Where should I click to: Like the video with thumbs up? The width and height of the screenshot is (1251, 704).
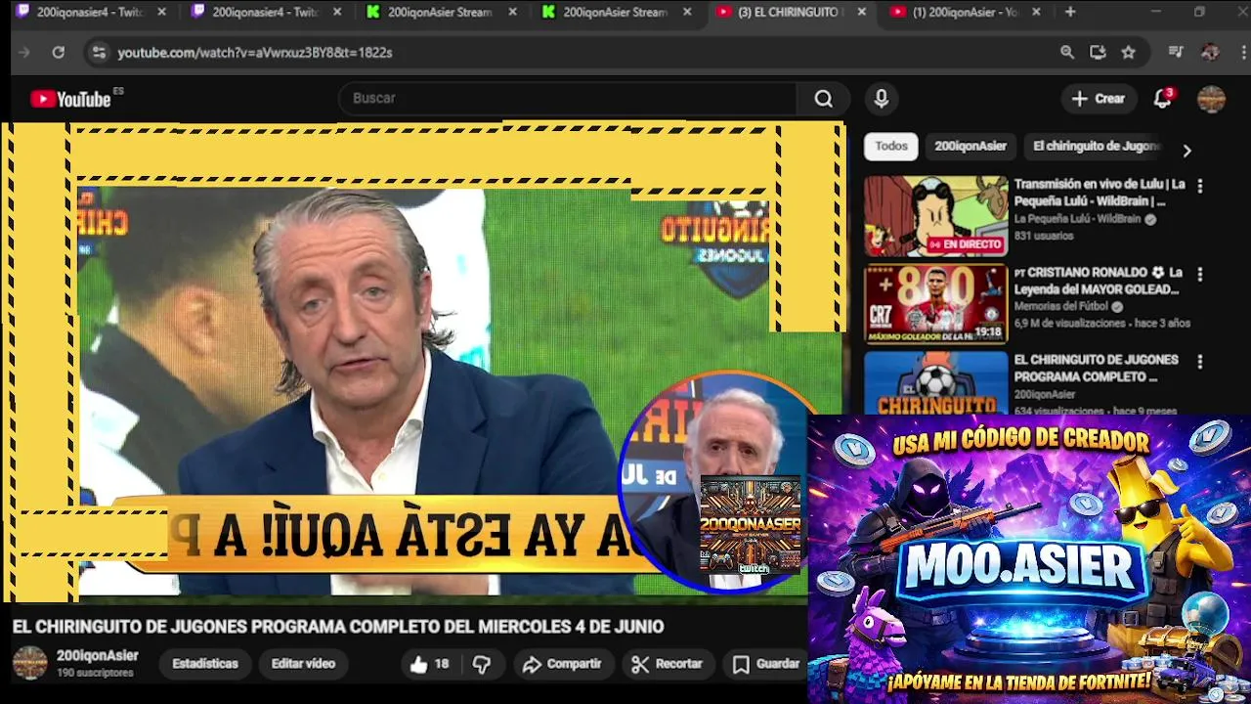(x=429, y=664)
